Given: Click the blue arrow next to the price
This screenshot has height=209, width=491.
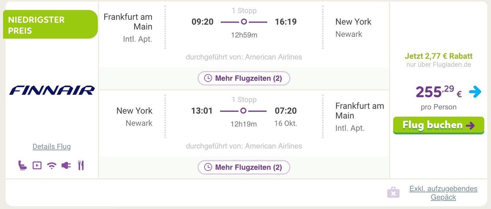Looking at the screenshot, I should pos(475,91).
